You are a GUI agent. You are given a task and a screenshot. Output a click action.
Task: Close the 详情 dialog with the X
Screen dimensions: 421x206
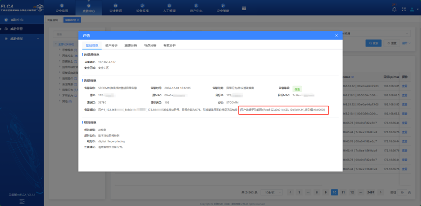point(336,35)
